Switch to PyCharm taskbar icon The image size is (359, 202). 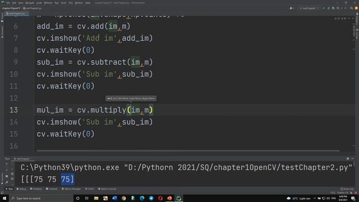click(178, 198)
